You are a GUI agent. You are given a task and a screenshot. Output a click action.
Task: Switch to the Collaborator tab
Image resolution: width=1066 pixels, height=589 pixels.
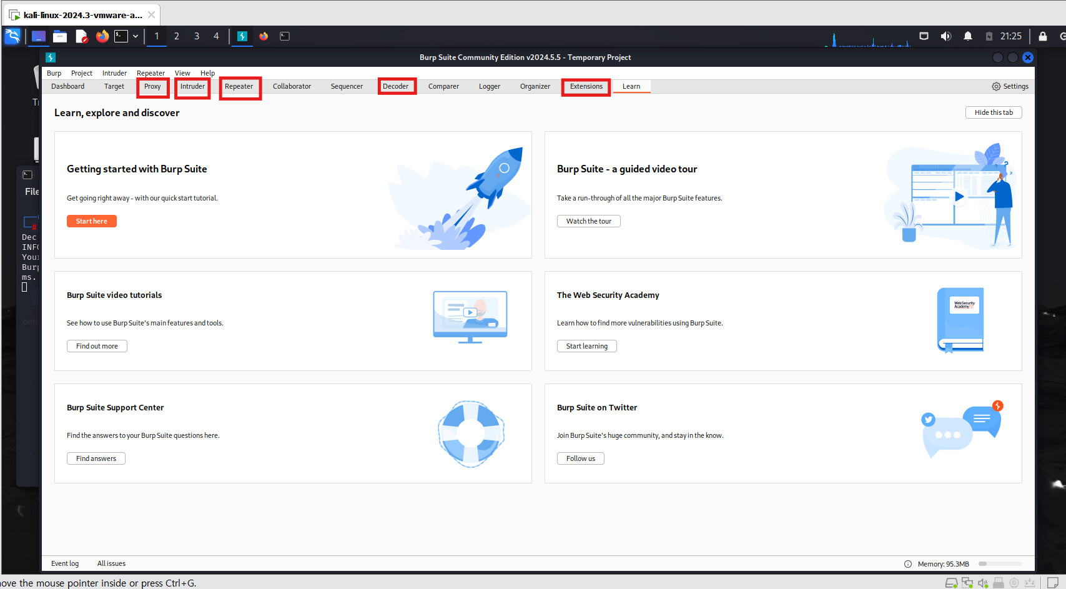292,86
